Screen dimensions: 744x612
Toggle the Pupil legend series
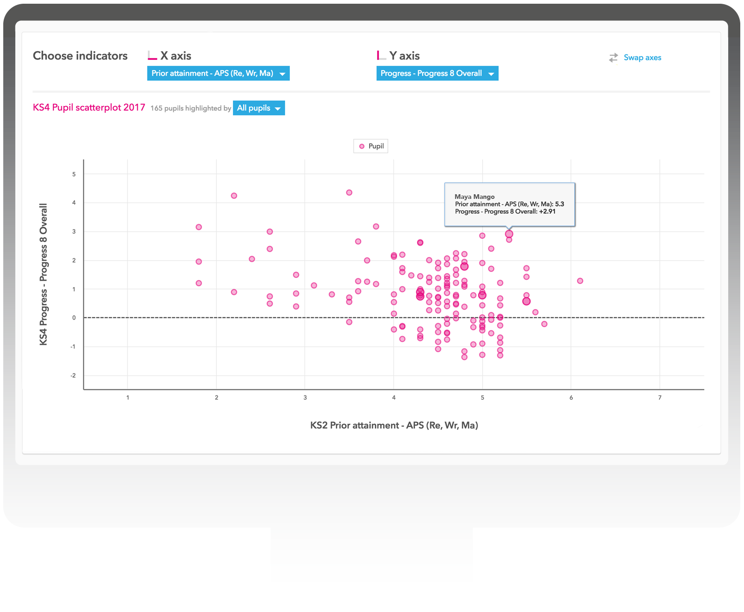pyautogui.click(x=371, y=146)
